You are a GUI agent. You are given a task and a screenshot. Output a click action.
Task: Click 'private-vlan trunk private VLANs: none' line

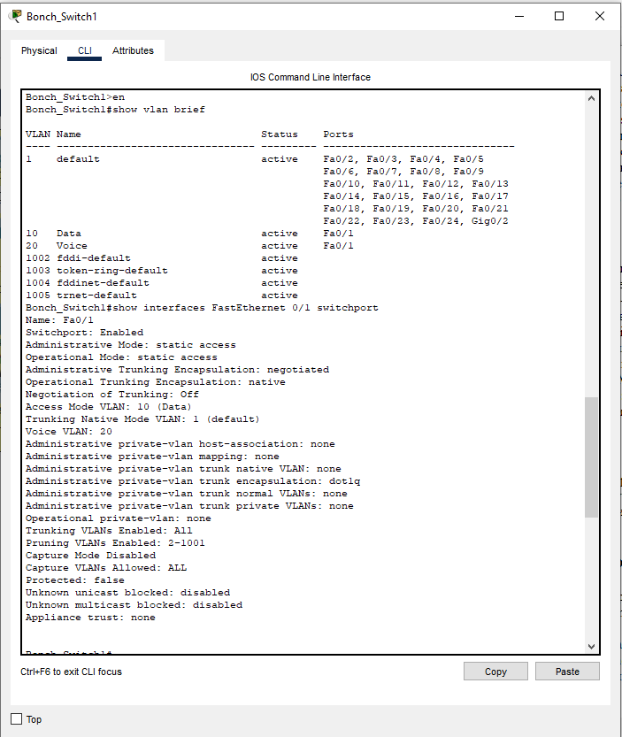pyautogui.click(x=189, y=506)
